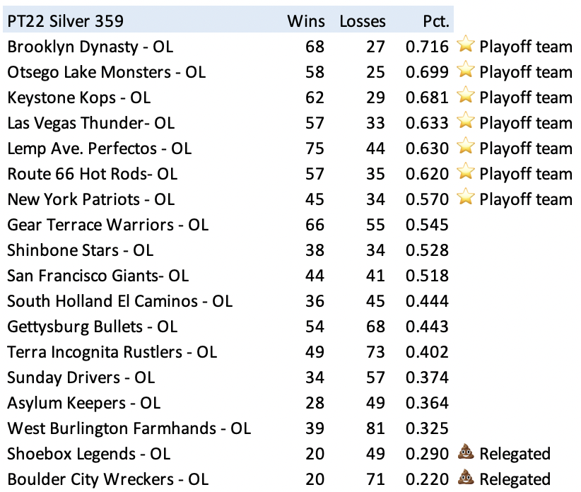Select the star beside Lemp Ave. Perfectos
The image size is (581, 492).
[x=465, y=148]
